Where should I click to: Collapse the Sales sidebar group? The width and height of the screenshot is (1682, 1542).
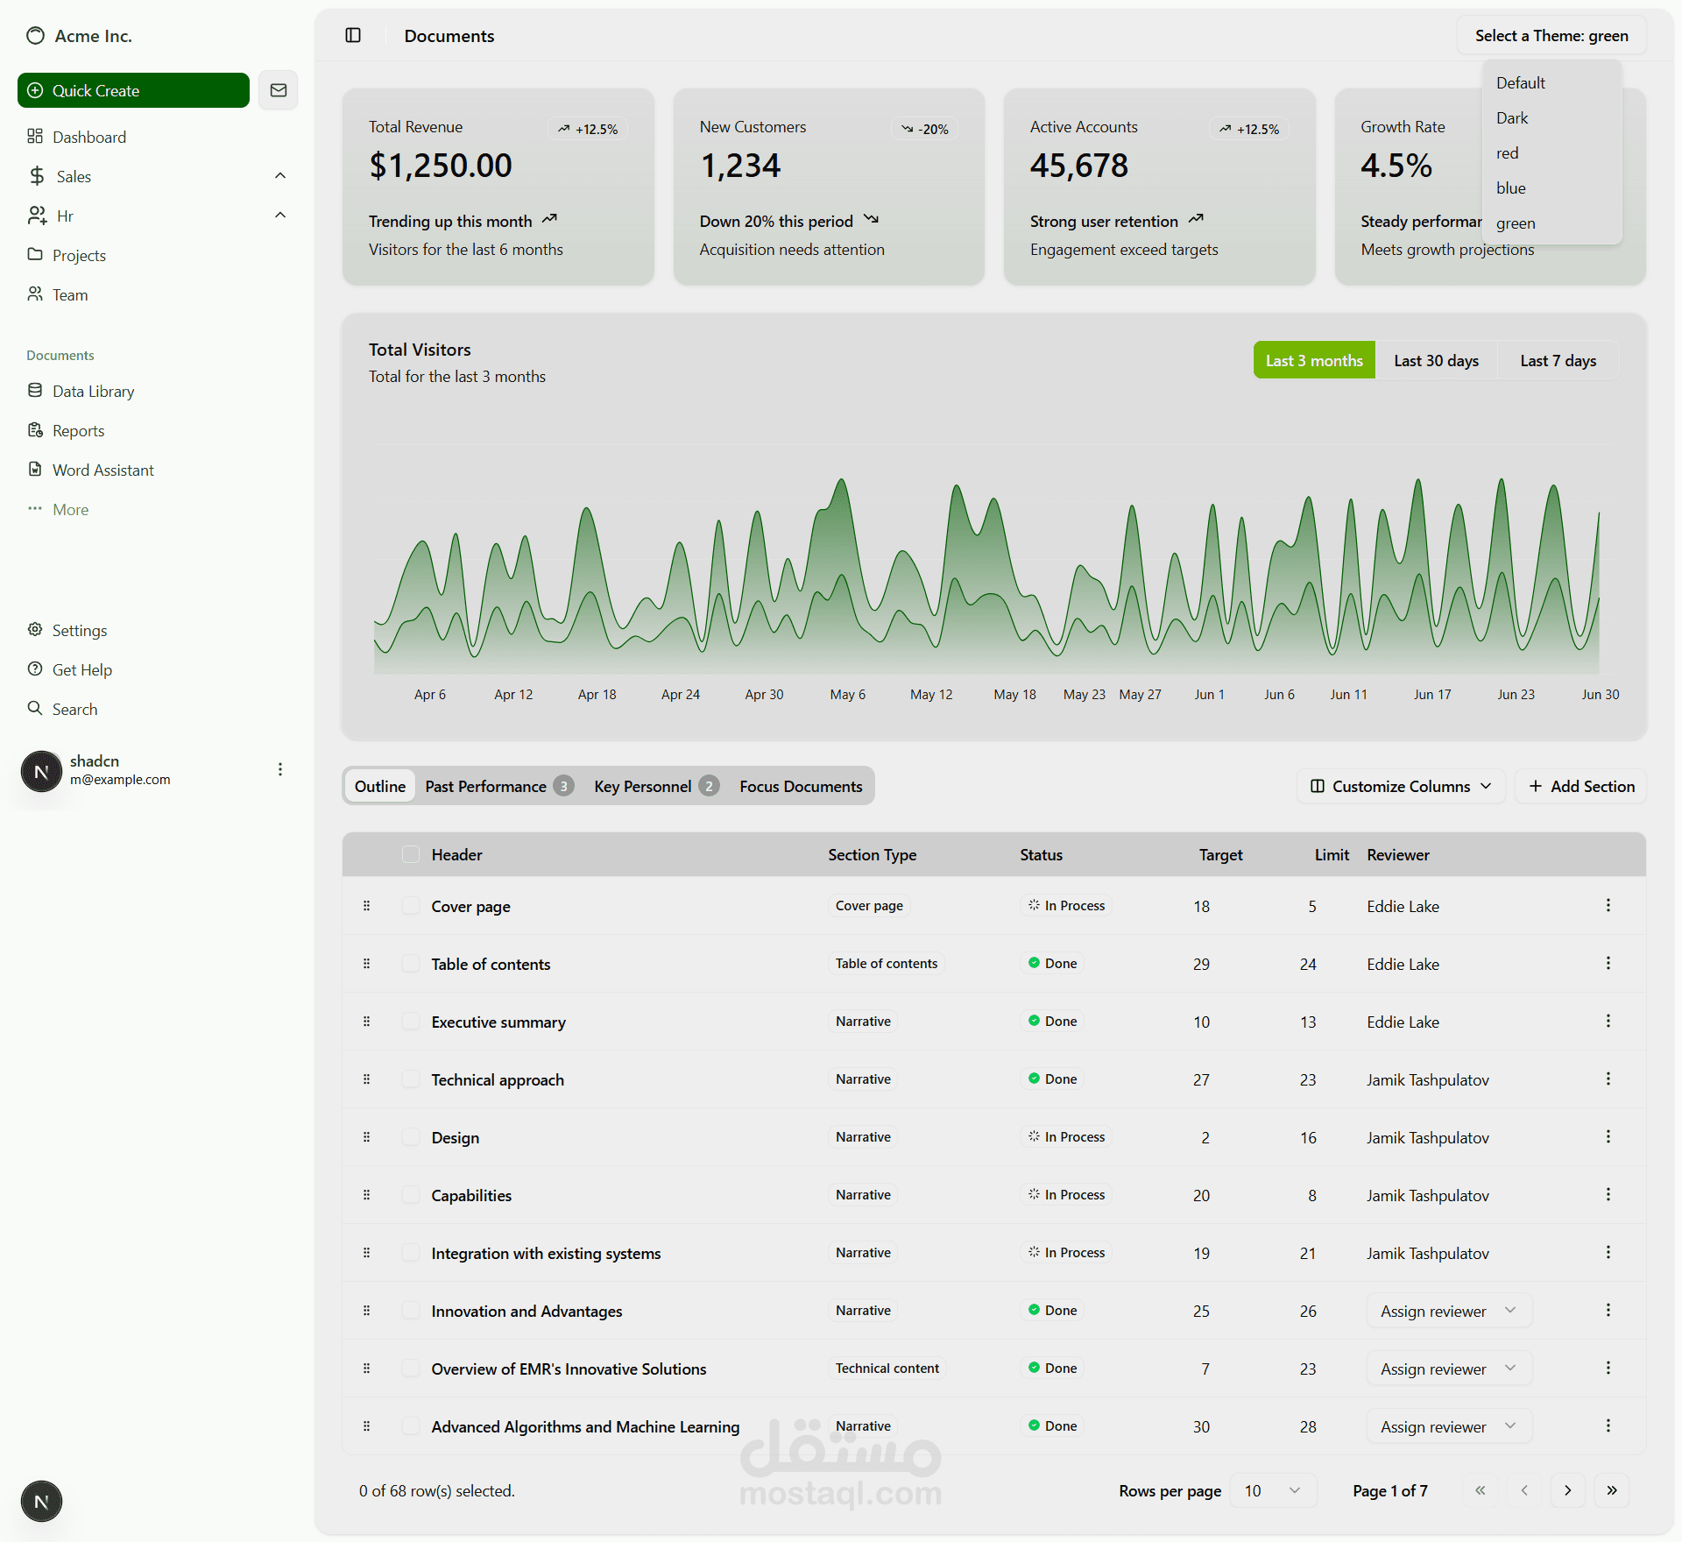(280, 176)
